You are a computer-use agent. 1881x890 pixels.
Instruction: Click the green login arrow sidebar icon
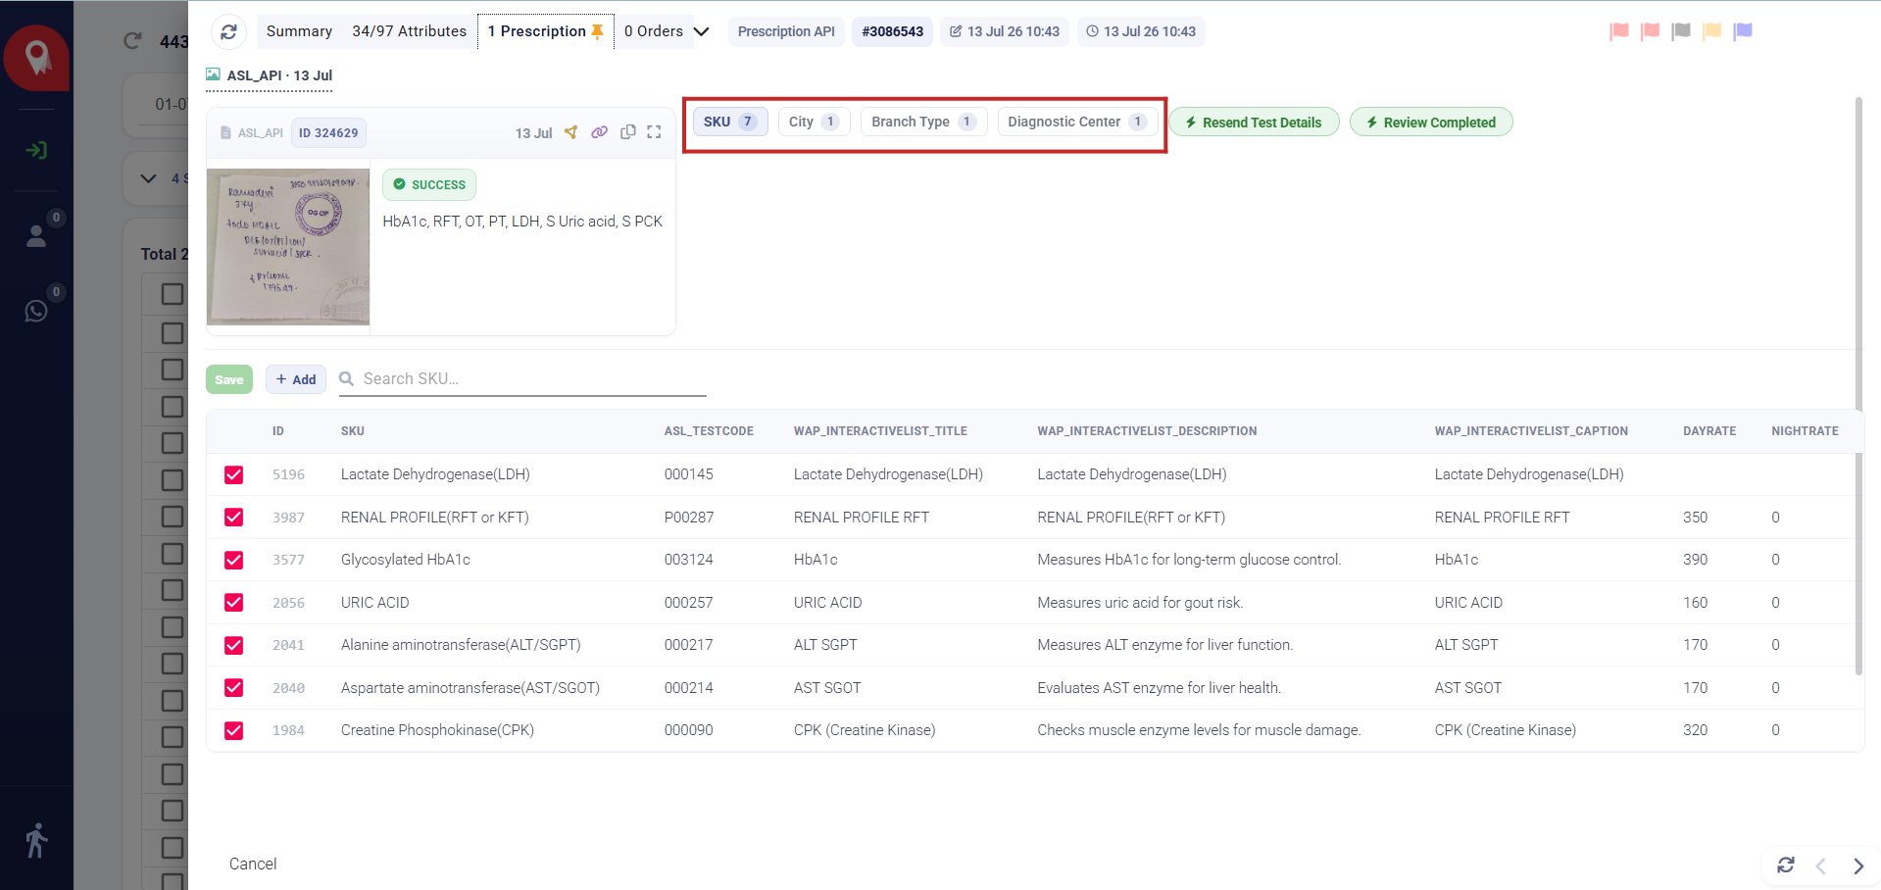coord(36,150)
